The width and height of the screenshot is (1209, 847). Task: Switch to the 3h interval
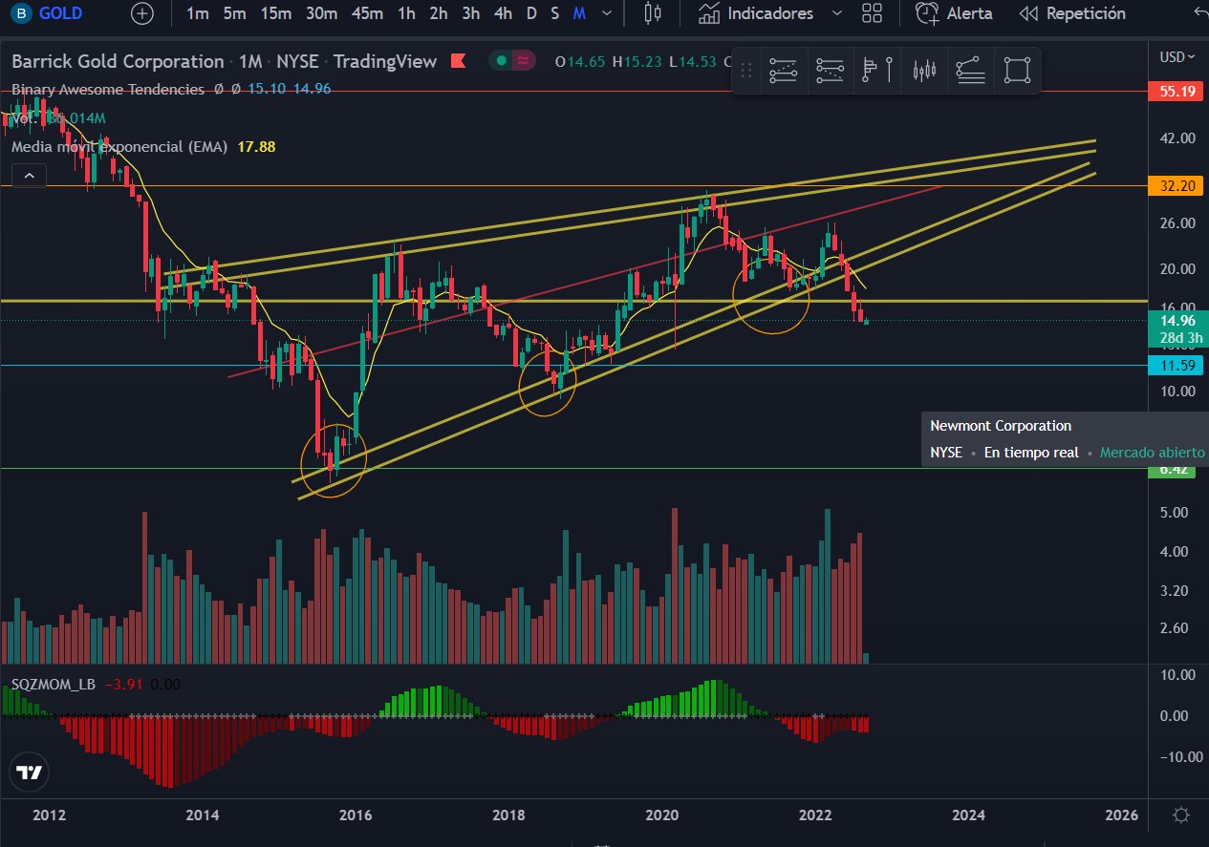(x=470, y=13)
